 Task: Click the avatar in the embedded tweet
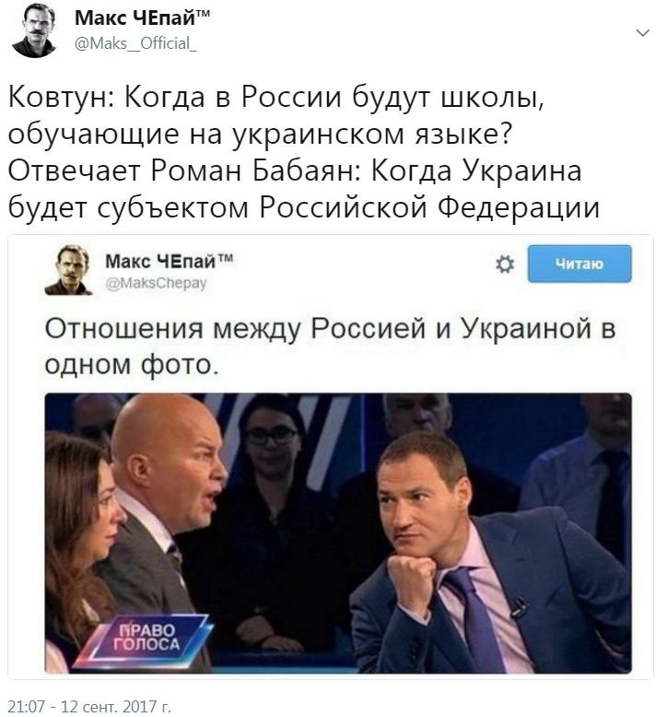tap(68, 270)
